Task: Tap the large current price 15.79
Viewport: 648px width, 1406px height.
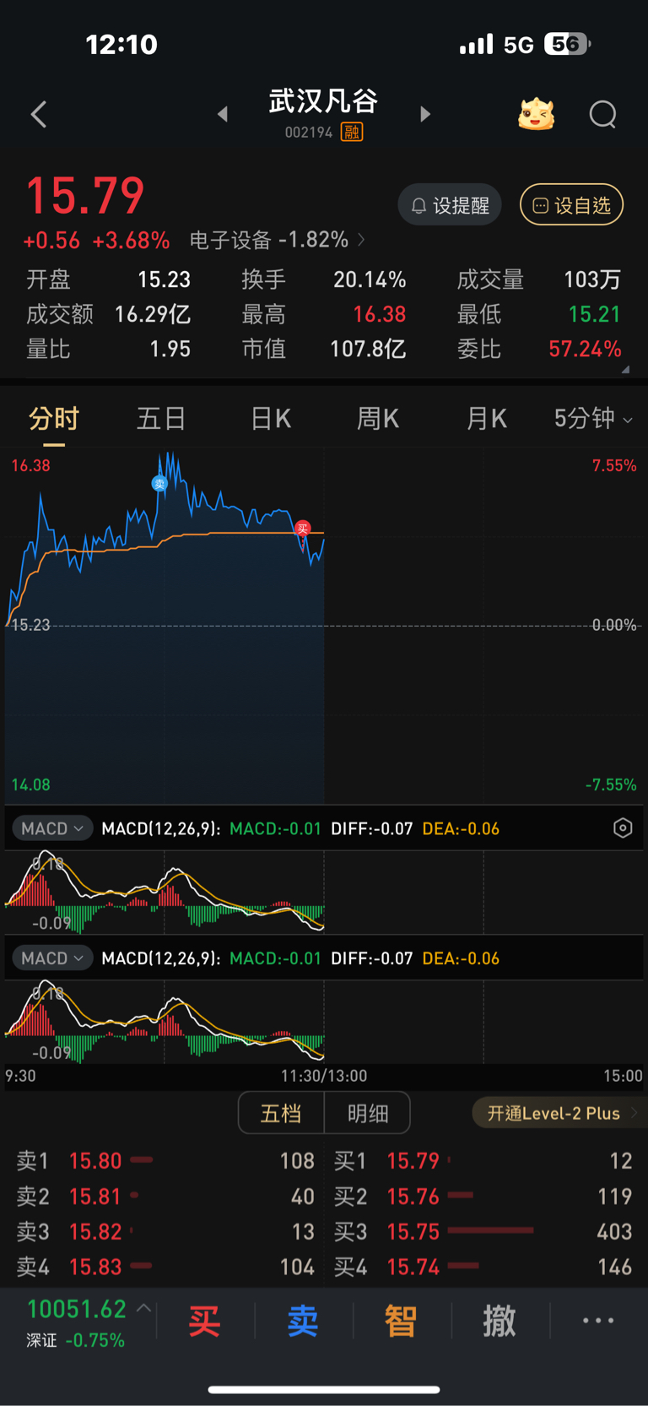Action: (85, 196)
